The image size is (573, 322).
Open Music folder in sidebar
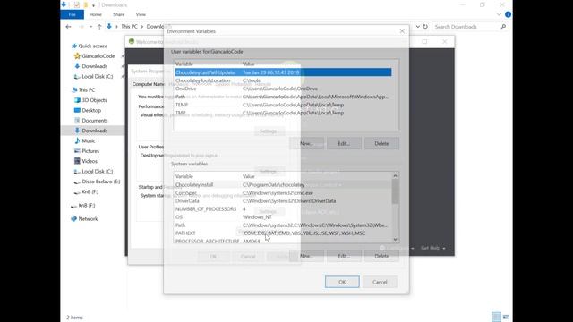[x=85, y=141]
